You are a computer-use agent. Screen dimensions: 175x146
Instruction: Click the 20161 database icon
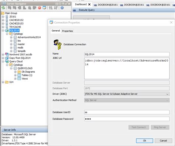tap(7, 17)
